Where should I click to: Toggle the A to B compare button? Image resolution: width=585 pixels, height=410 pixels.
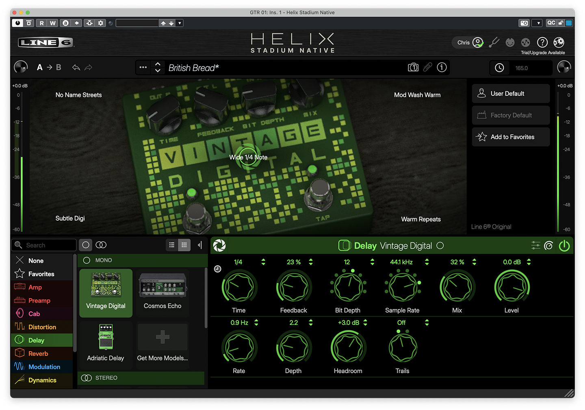click(x=49, y=67)
